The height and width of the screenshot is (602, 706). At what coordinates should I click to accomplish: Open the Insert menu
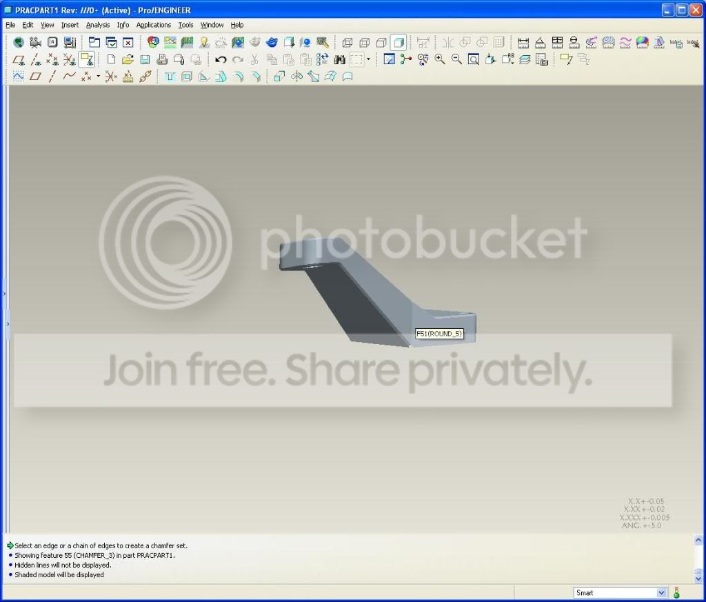[70, 26]
